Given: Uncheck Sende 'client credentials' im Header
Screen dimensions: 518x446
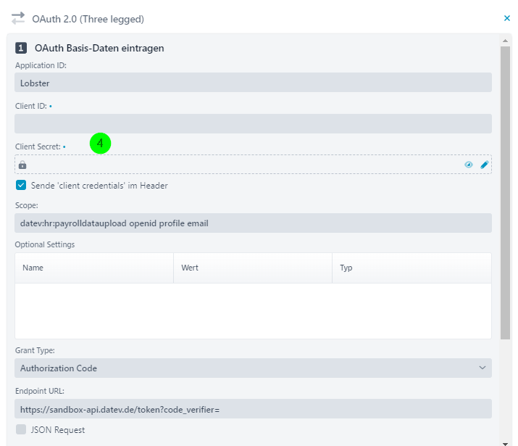Looking at the screenshot, I should [21, 185].
